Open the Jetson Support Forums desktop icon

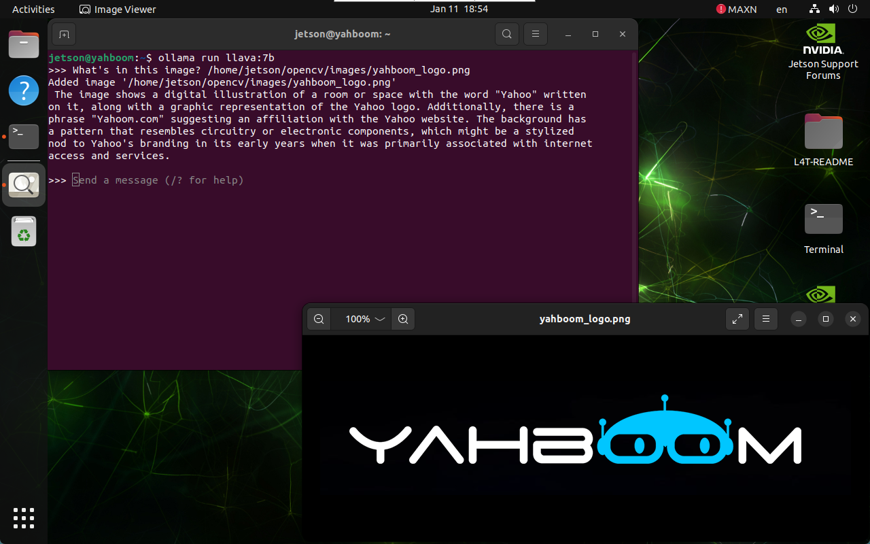(823, 52)
